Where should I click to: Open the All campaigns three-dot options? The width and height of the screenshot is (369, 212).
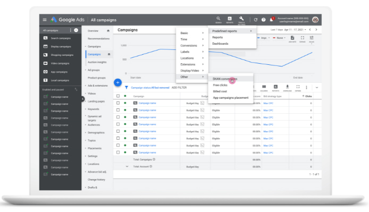[x=70, y=30]
